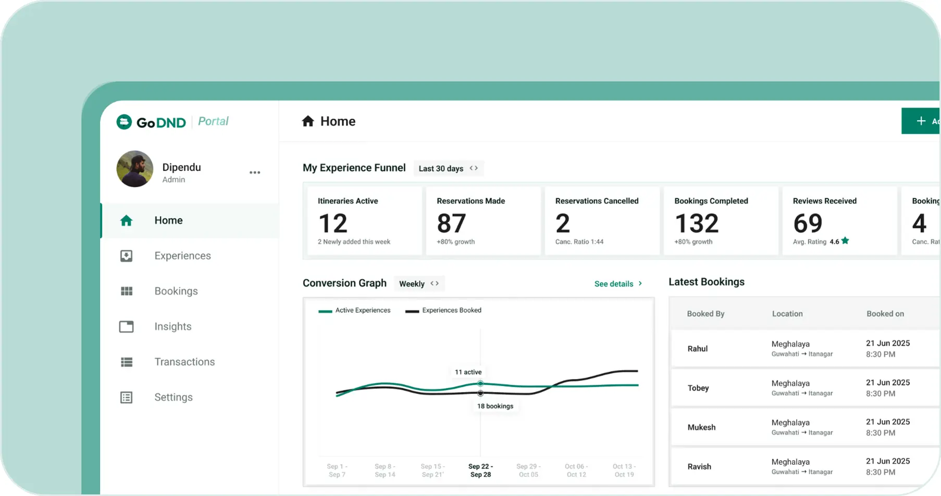
Task: Open Rahul's booking row
Action: (802, 349)
